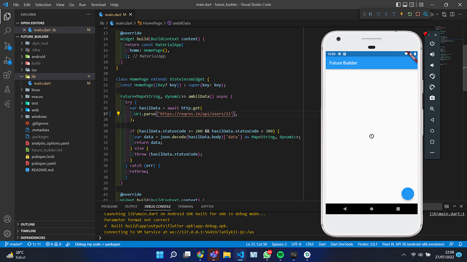Viewport: 467px width, 262px height.
Task: Switch to the TERMINAL tab
Action: coord(186,206)
